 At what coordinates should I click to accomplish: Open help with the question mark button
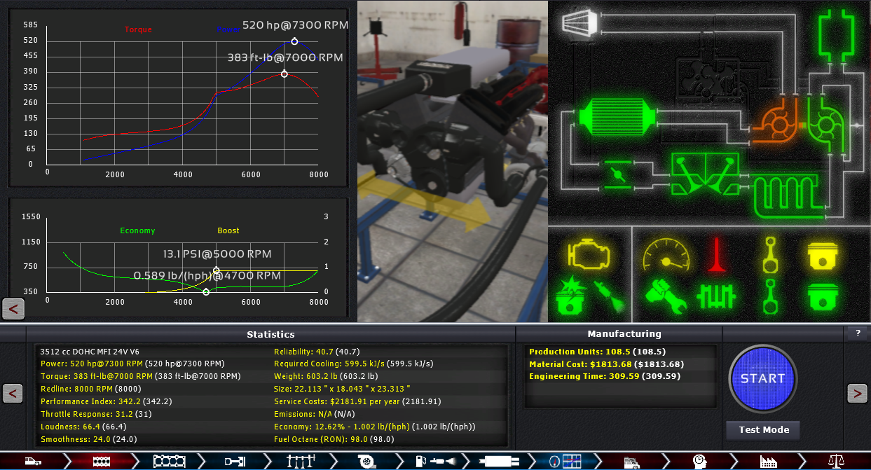click(857, 333)
